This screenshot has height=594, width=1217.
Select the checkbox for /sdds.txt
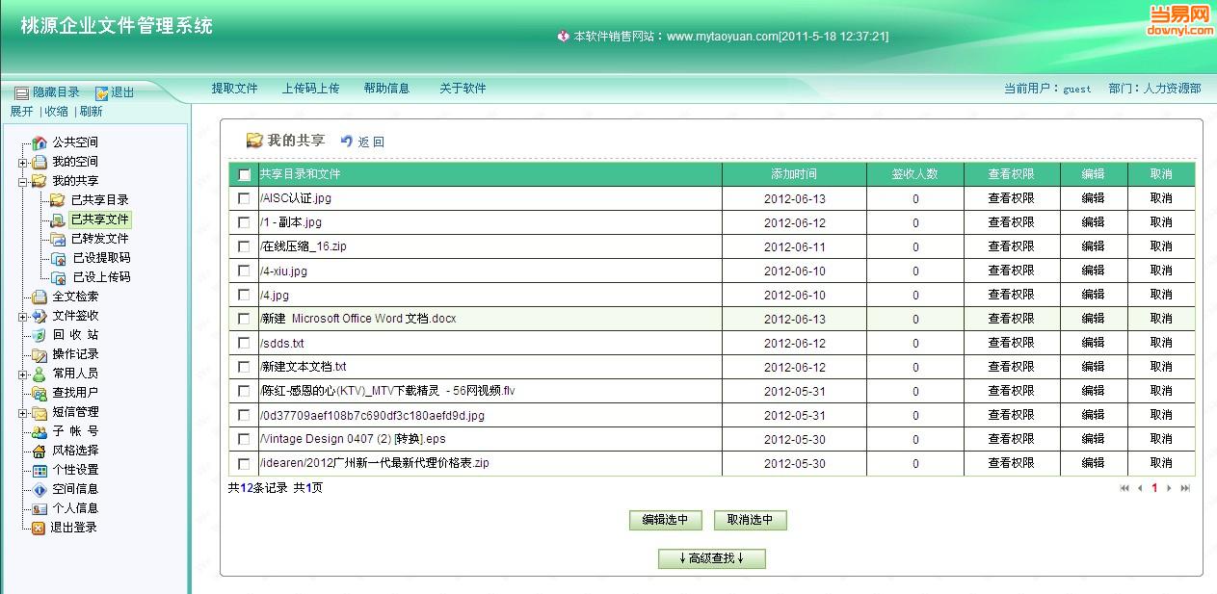click(244, 343)
